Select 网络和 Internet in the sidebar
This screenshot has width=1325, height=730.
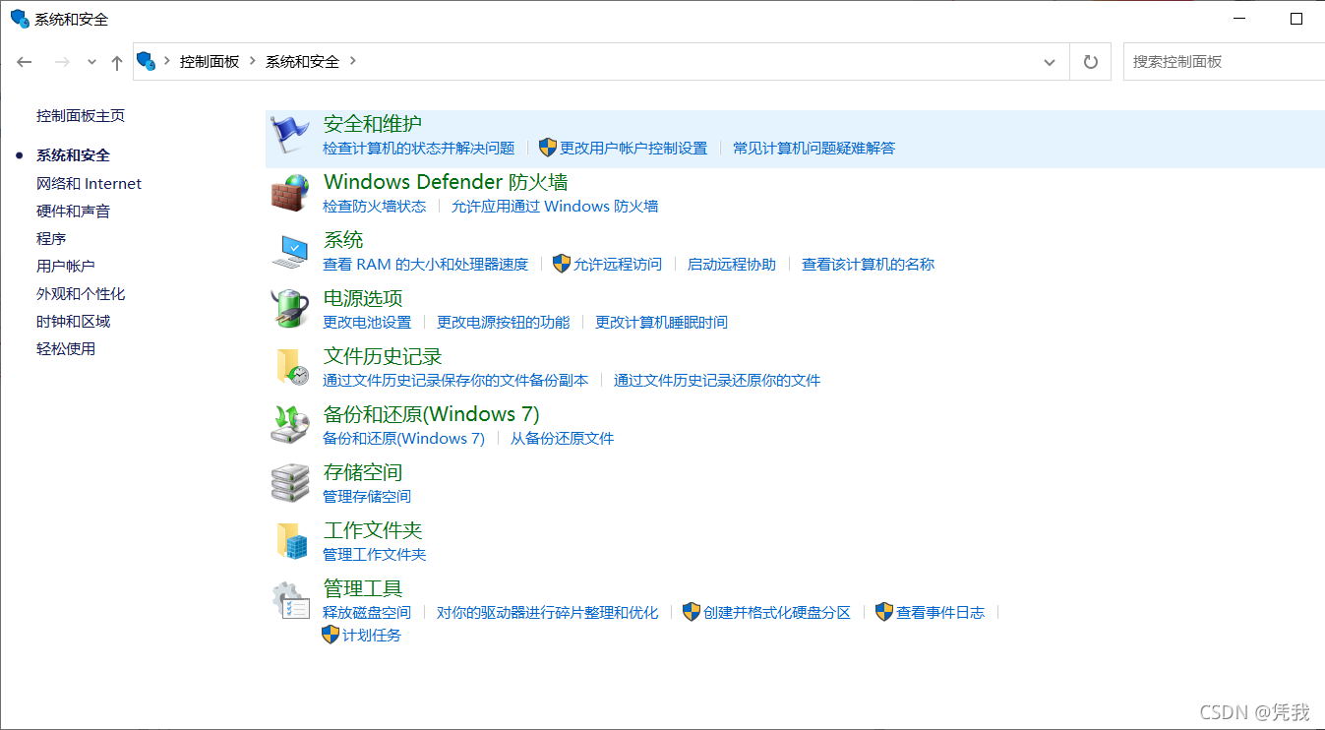[89, 183]
